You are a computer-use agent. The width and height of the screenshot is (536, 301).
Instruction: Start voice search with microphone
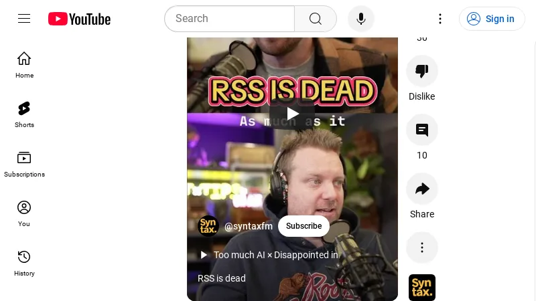click(x=361, y=19)
